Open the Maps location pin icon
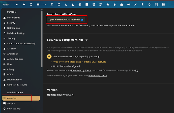Image resolution: width=174 pixels, height=113 pixels. pyautogui.click(x=150, y=5)
